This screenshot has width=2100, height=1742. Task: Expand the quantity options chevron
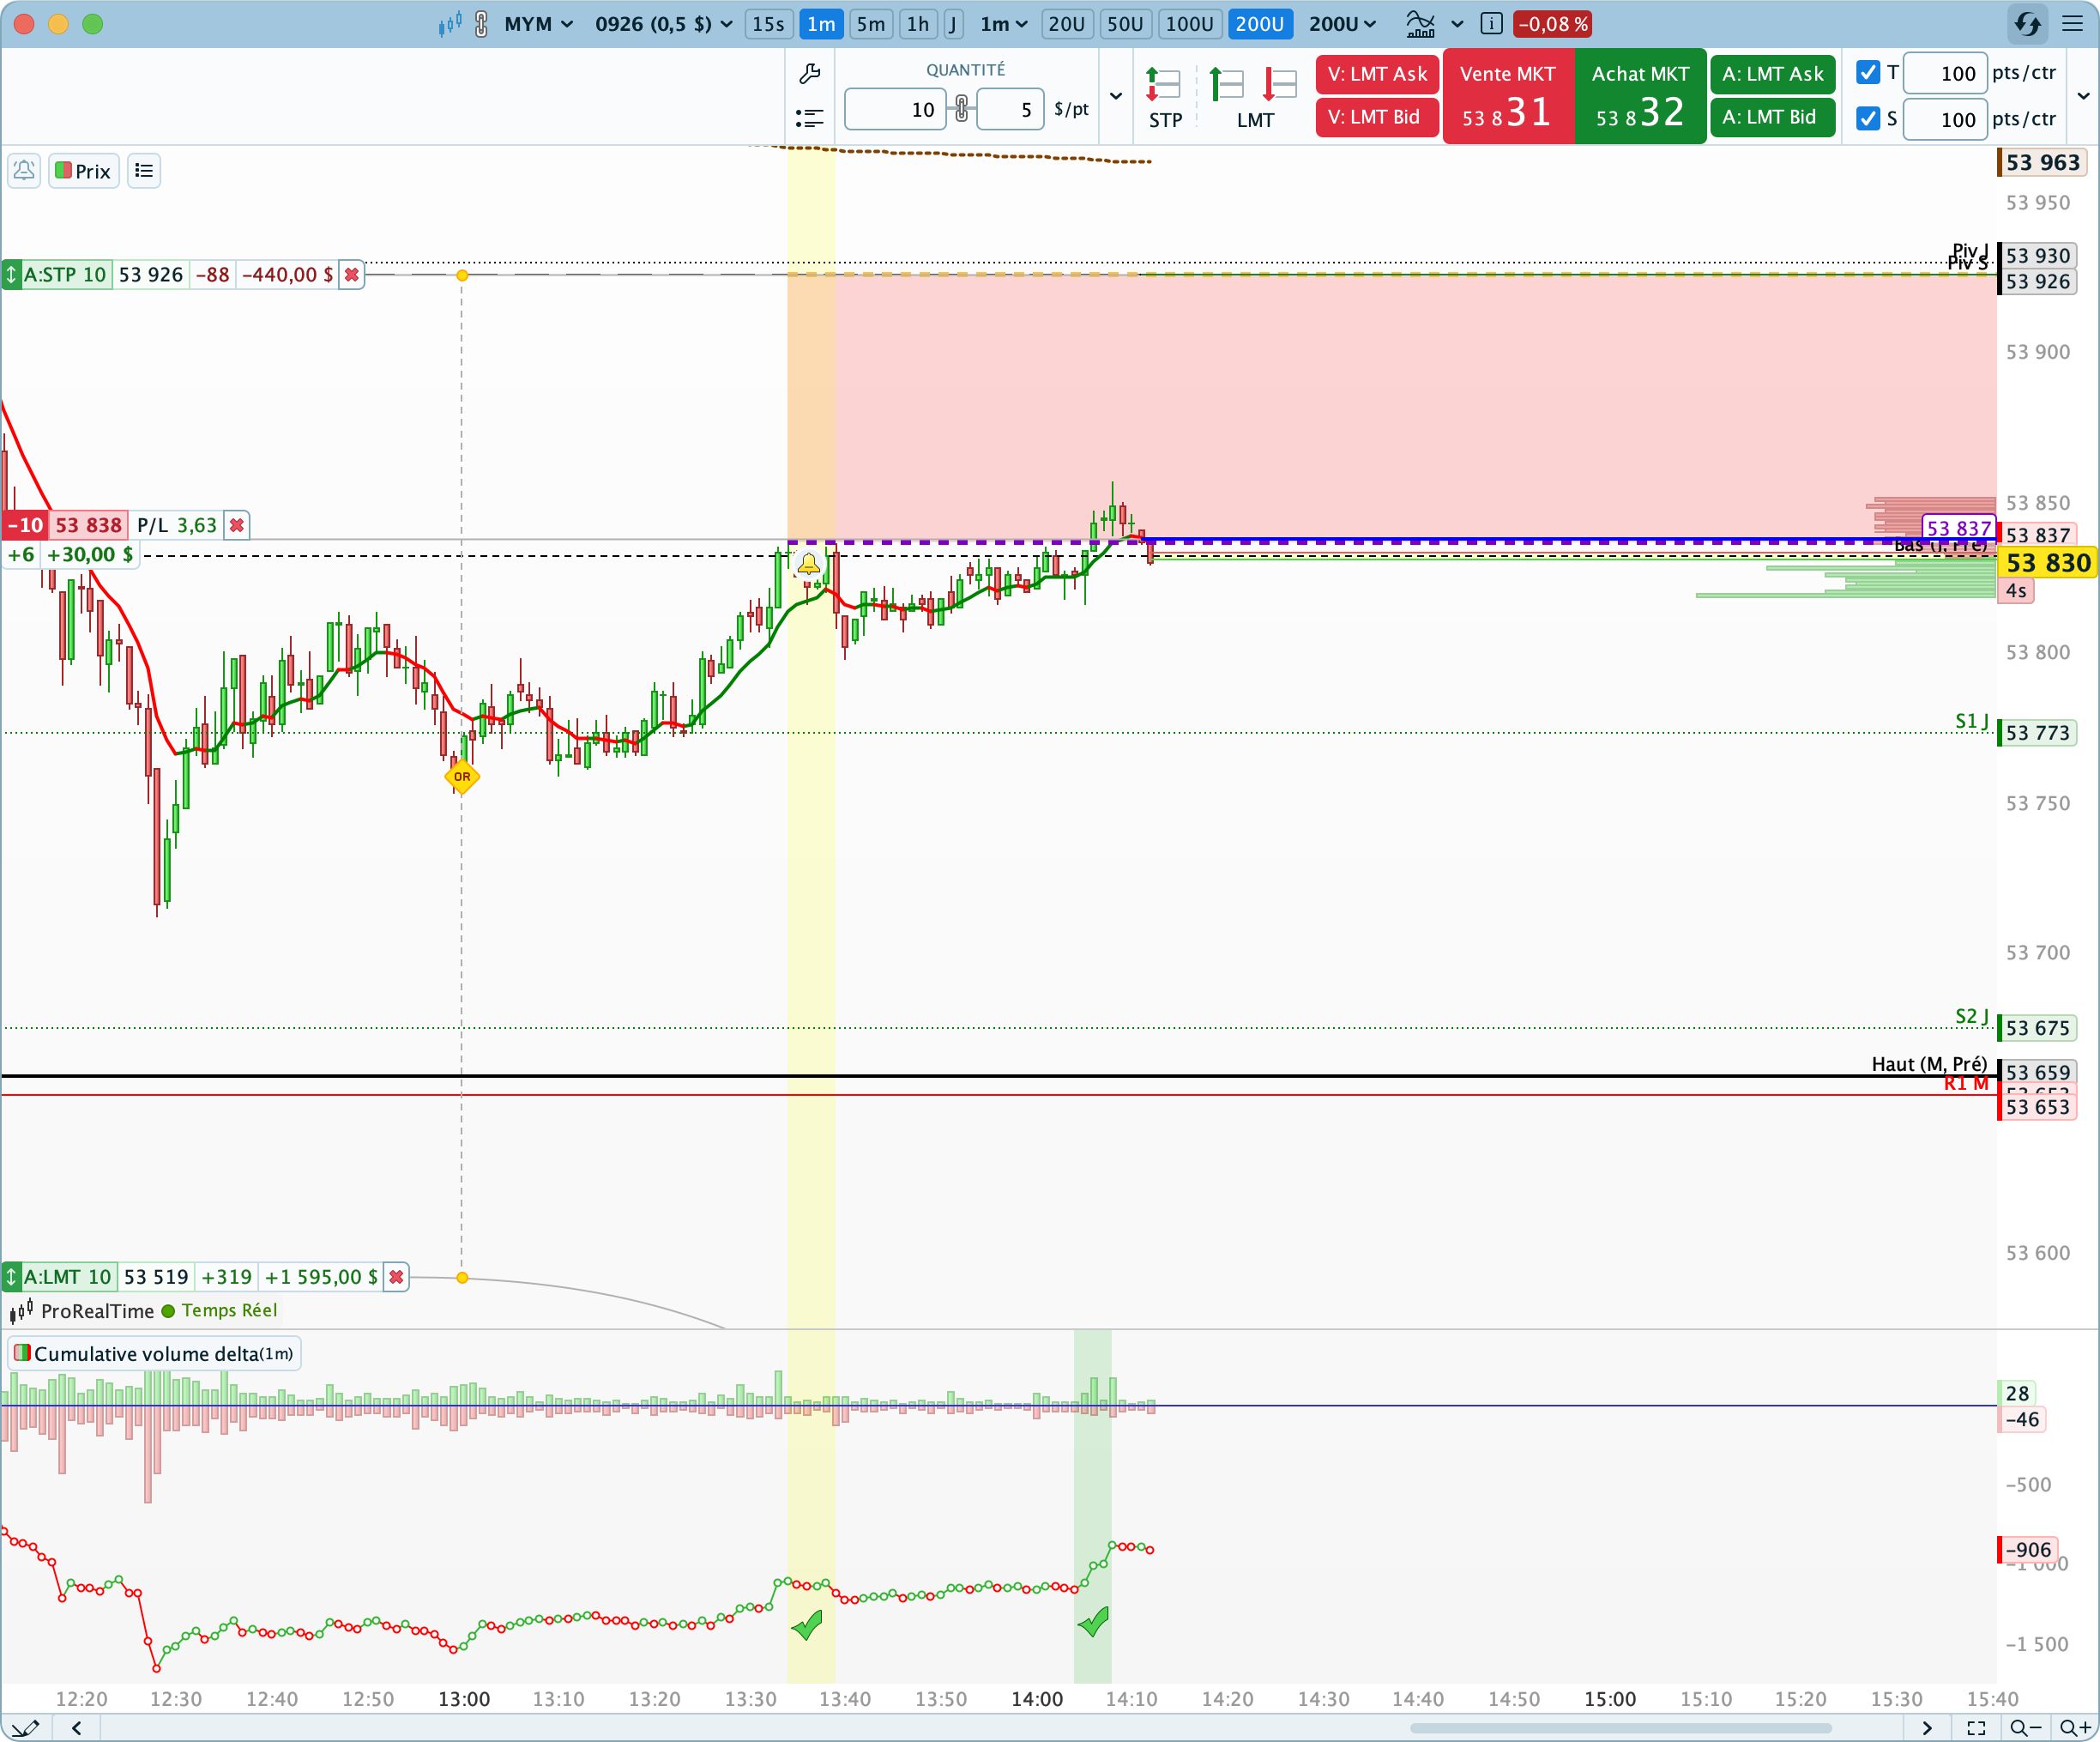click(1116, 97)
